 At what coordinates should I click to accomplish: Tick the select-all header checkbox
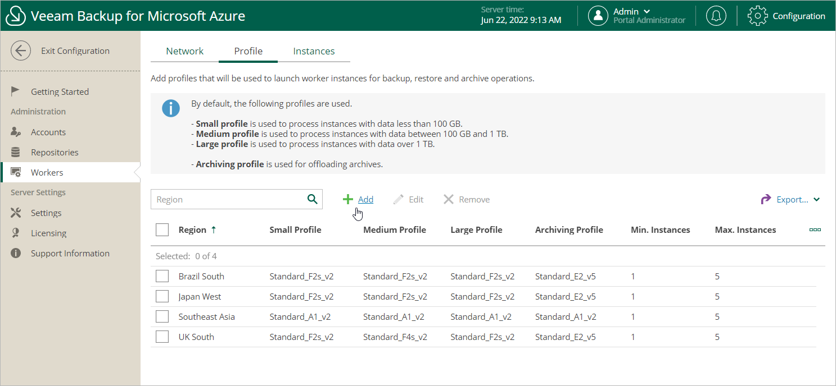coord(162,229)
